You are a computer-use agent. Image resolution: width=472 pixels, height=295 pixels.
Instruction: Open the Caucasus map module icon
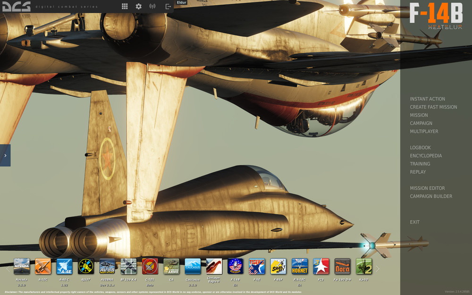(x=193, y=266)
